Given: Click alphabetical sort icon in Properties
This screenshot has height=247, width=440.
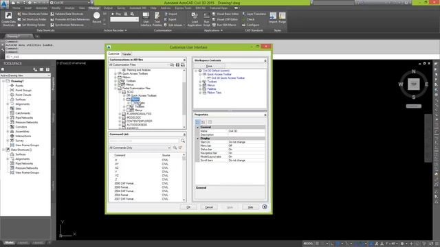Looking at the screenshot, I should click(x=203, y=122).
